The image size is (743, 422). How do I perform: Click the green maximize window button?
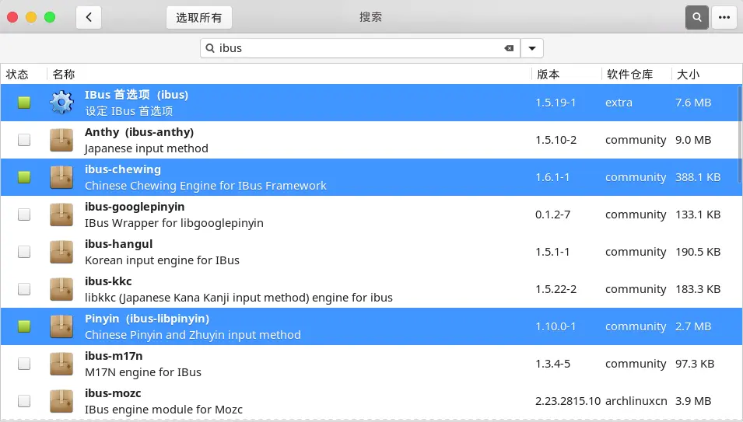pyautogui.click(x=50, y=18)
